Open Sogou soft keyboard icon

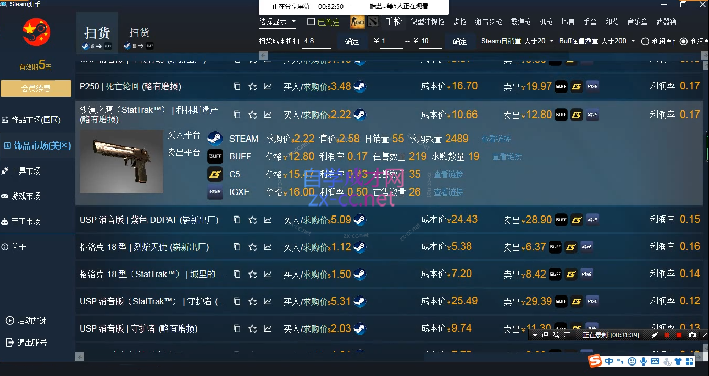click(x=655, y=361)
